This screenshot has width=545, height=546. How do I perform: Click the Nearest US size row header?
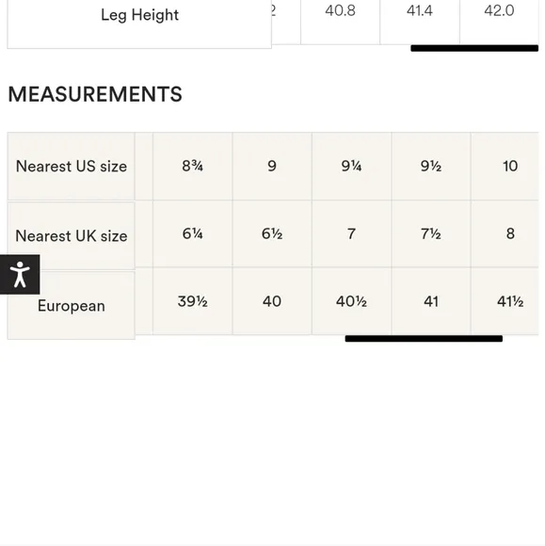pos(71,167)
